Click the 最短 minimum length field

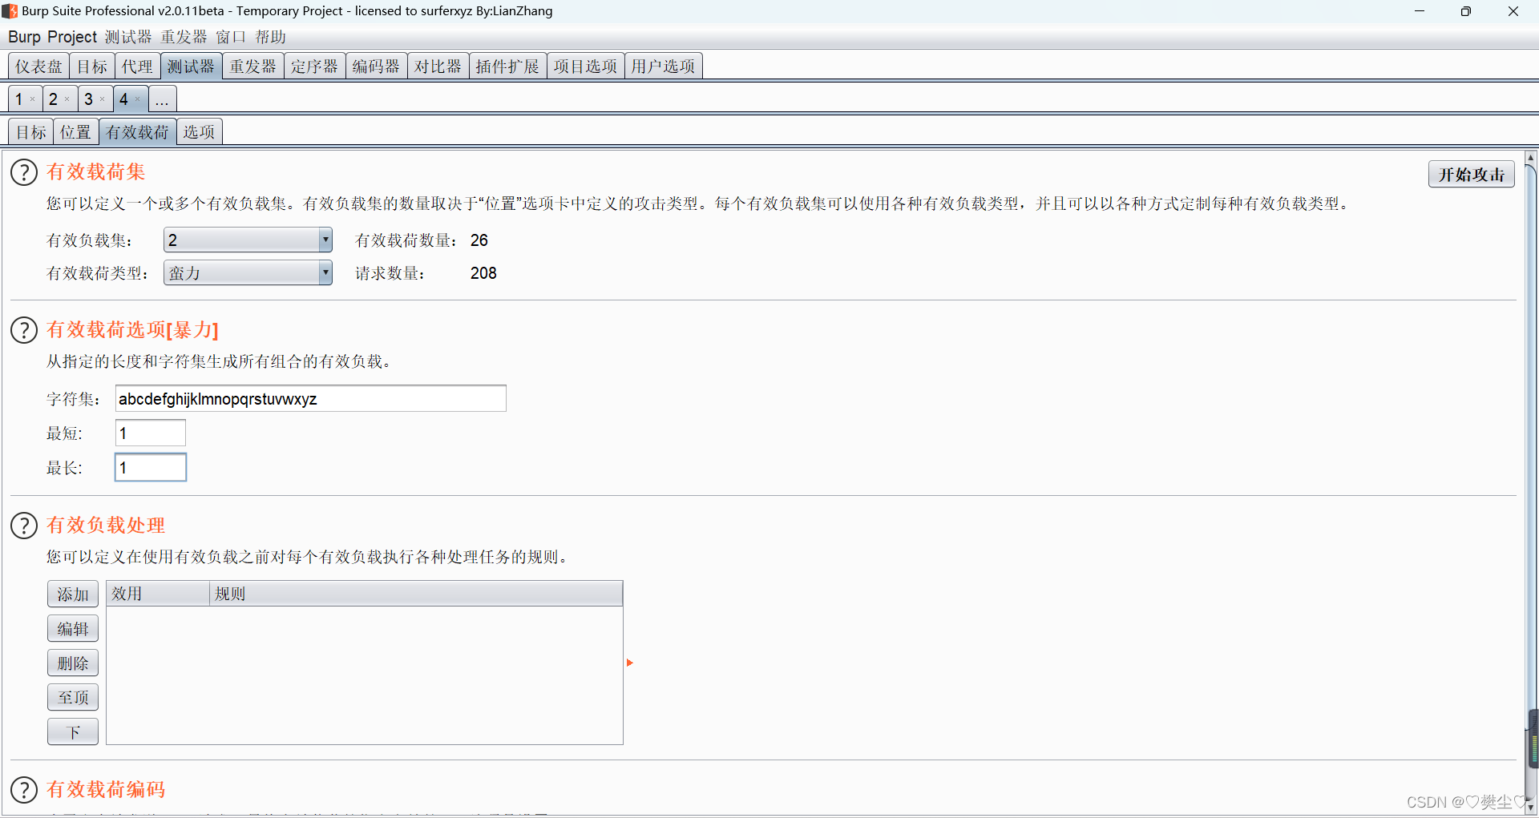[151, 433]
